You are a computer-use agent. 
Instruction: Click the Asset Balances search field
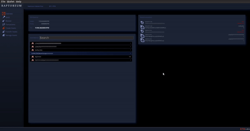86,38
